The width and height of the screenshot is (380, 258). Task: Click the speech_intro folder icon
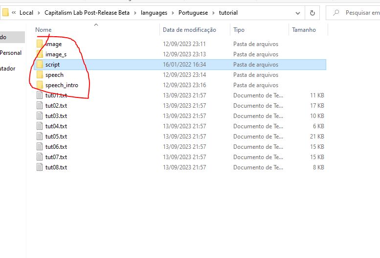pyautogui.click(x=40, y=85)
